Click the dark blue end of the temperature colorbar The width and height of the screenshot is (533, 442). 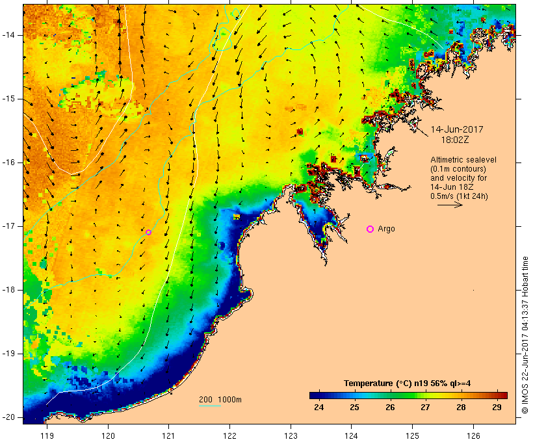coord(316,395)
